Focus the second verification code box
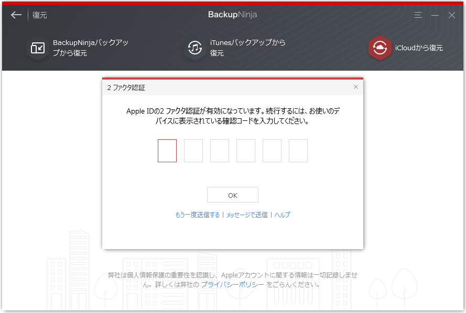This screenshot has width=466, height=313. 193,151
